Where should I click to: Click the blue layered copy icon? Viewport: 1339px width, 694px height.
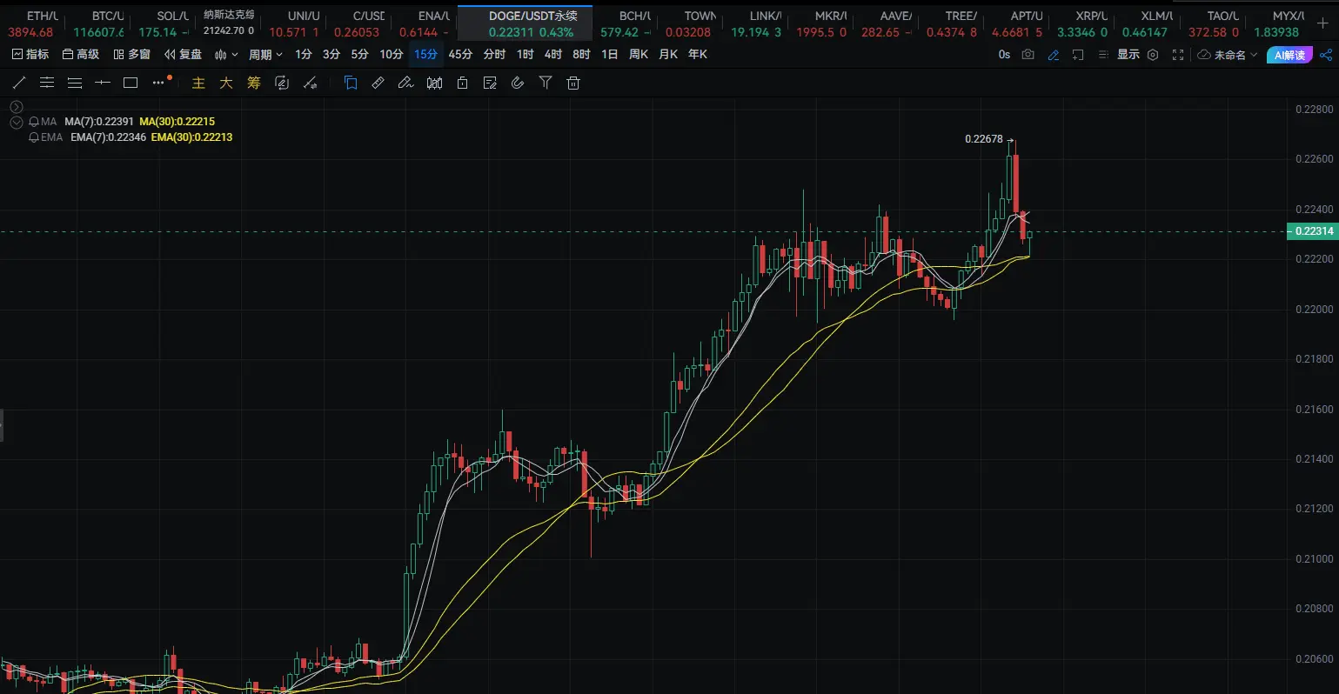[351, 83]
